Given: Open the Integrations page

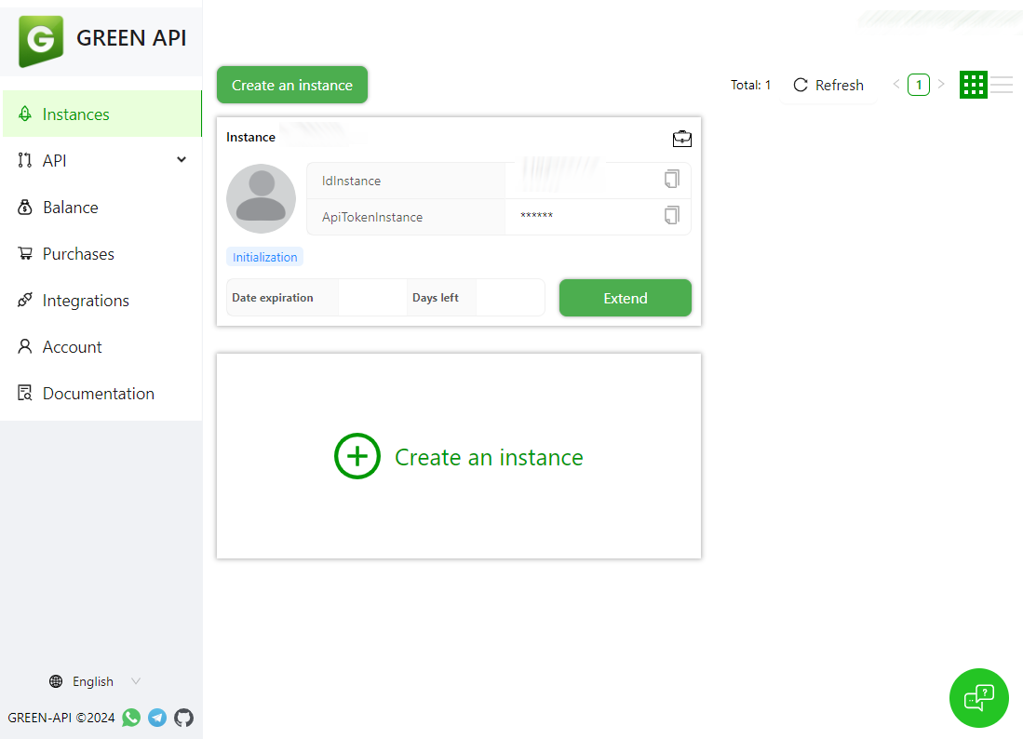Looking at the screenshot, I should [101, 301].
